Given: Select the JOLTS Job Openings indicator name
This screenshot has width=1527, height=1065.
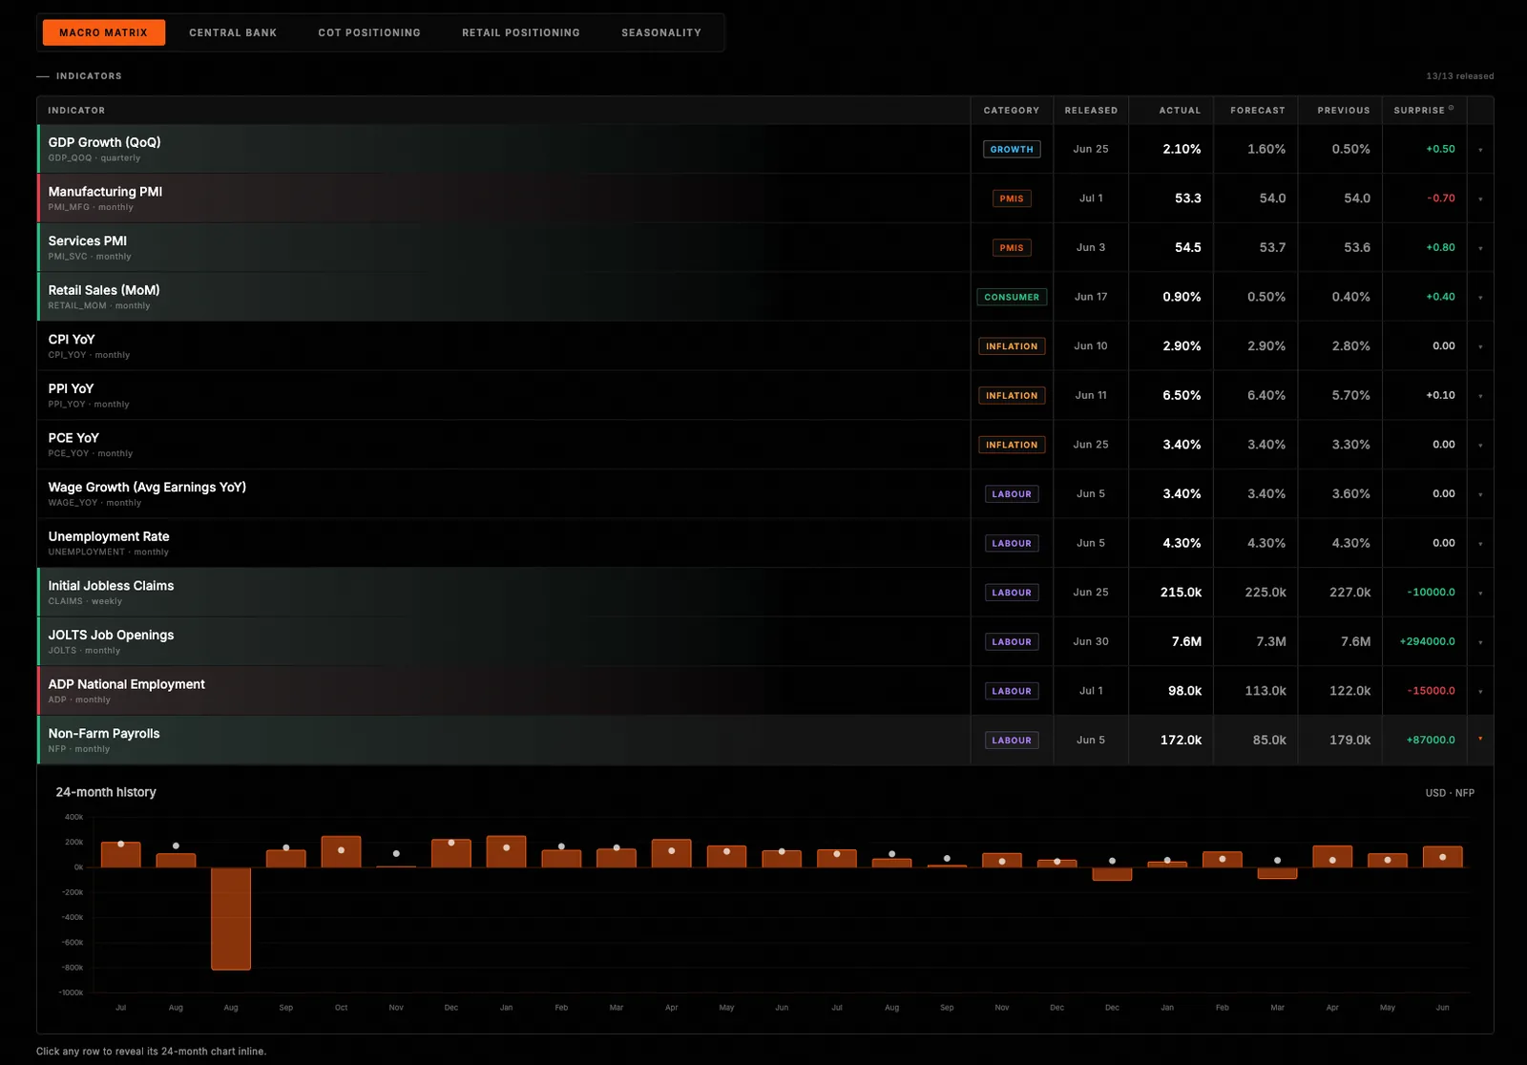Looking at the screenshot, I should tap(111, 636).
